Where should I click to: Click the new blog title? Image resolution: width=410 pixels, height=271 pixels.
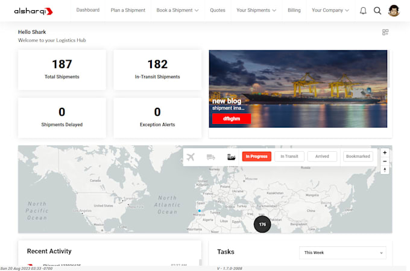(x=227, y=101)
